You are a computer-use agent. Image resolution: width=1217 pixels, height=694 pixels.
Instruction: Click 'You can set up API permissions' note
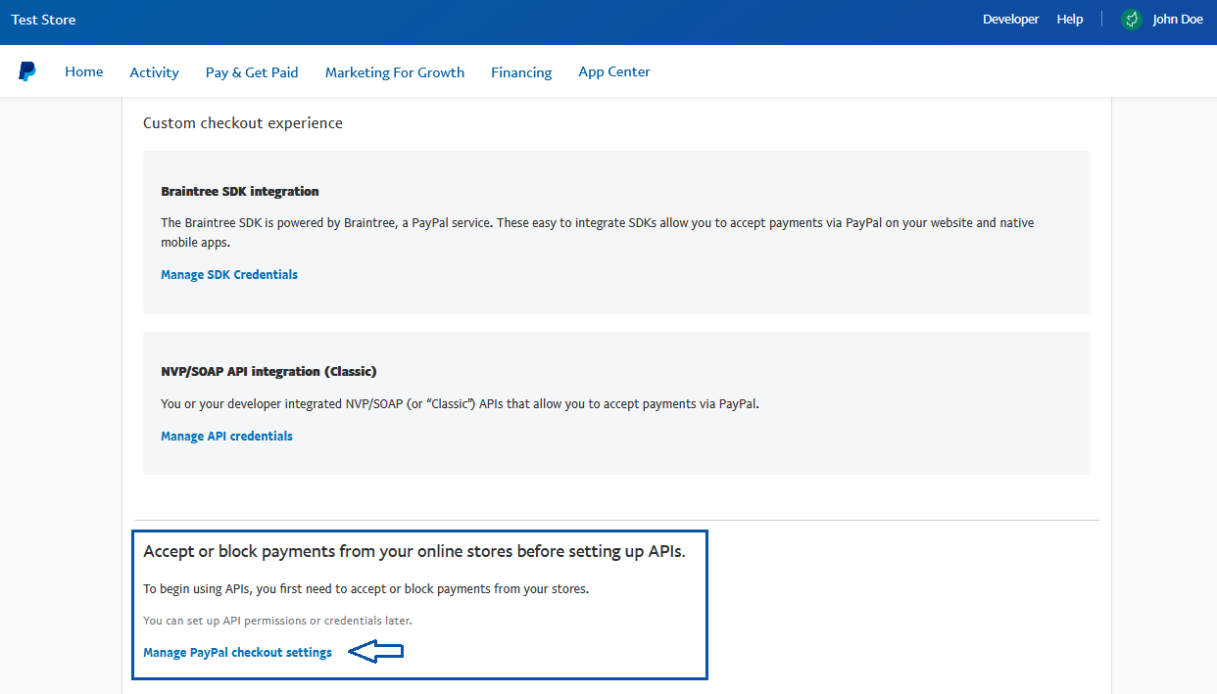click(x=277, y=621)
